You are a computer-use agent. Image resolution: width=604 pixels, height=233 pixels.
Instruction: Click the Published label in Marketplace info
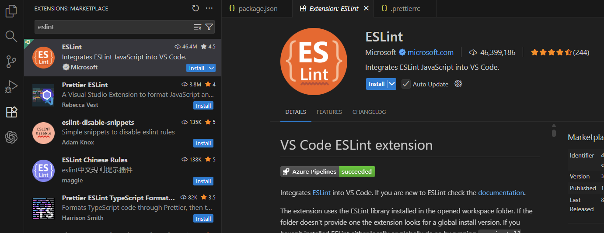click(x=583, y=188)
